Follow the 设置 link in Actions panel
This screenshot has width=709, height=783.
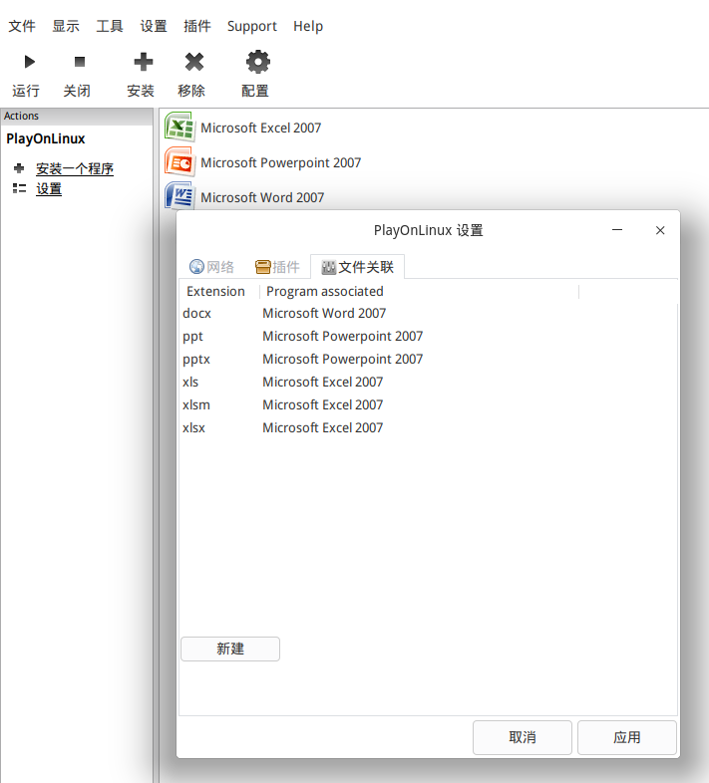[49, 188]
